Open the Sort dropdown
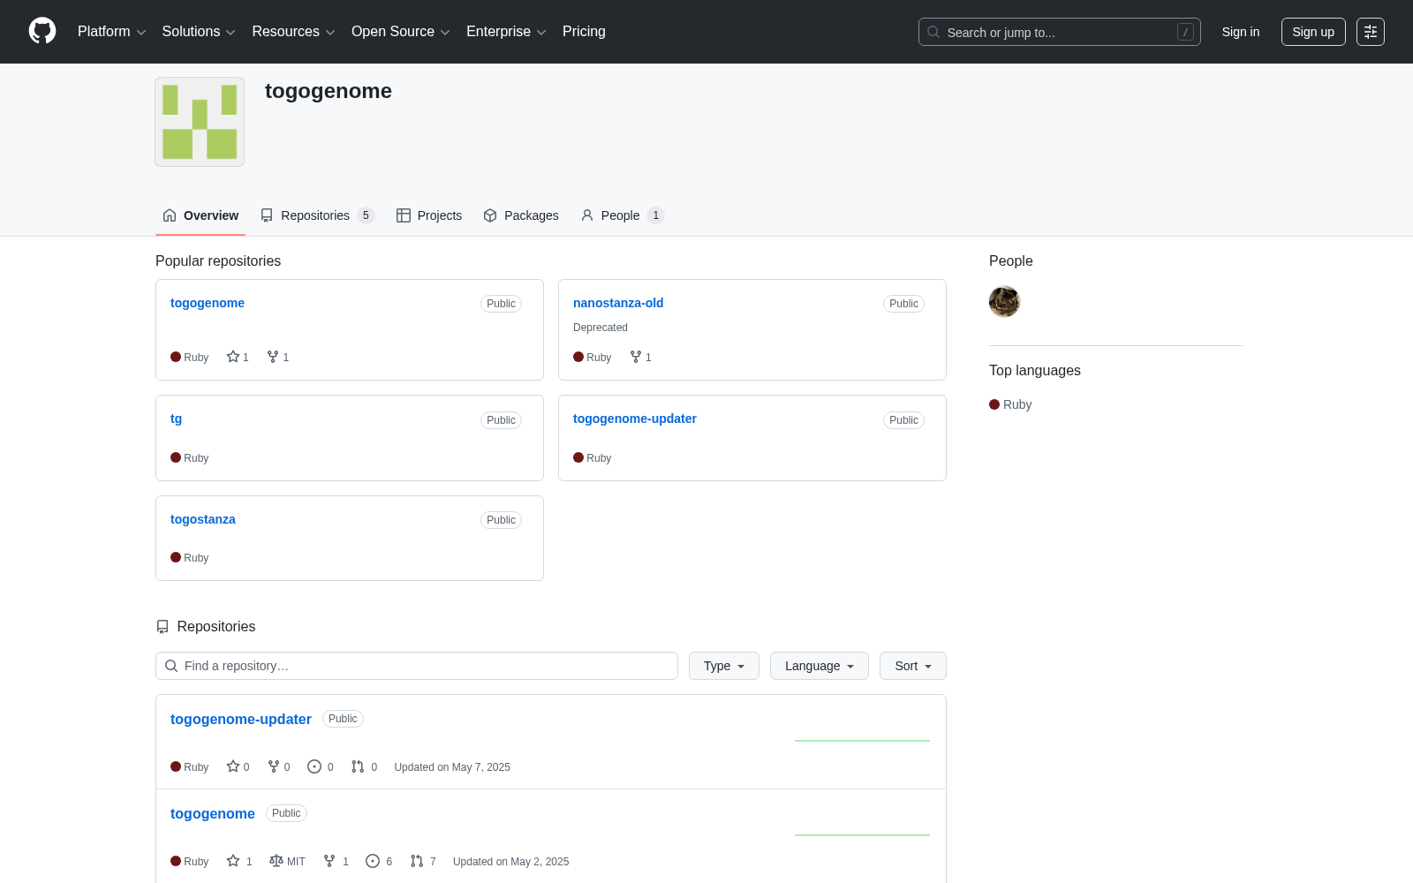Screen dimensions: 1413x883 [913, 666]
